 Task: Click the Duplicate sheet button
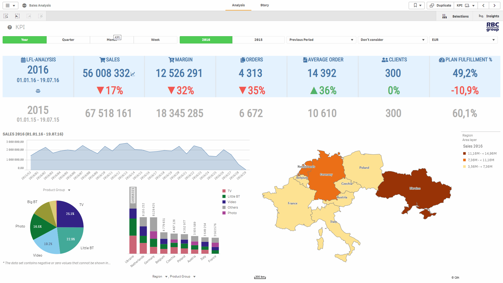(x=440, y=6)
